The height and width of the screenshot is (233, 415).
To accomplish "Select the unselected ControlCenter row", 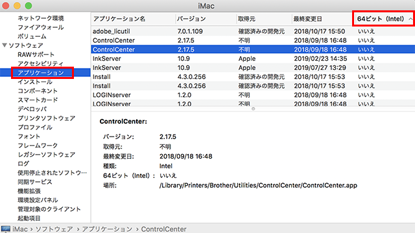I will [x=253, y=40].
